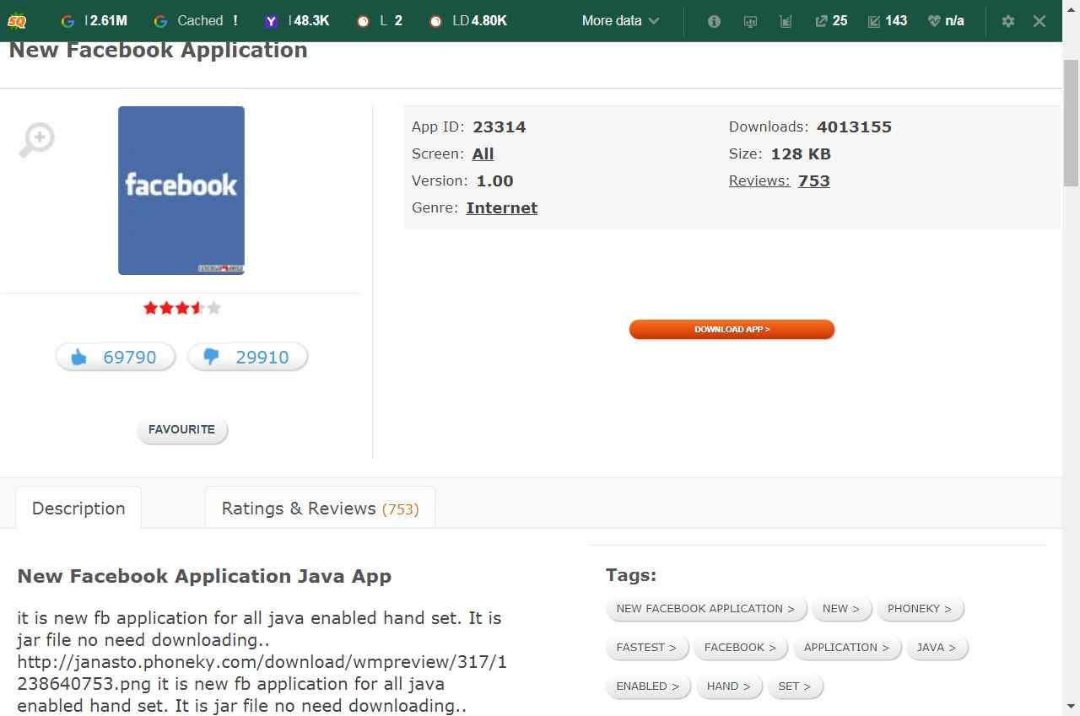The width and height of the screenshot is (1080, 716).
Task: Select the Description tab
Action: click(x=78, y=507)
